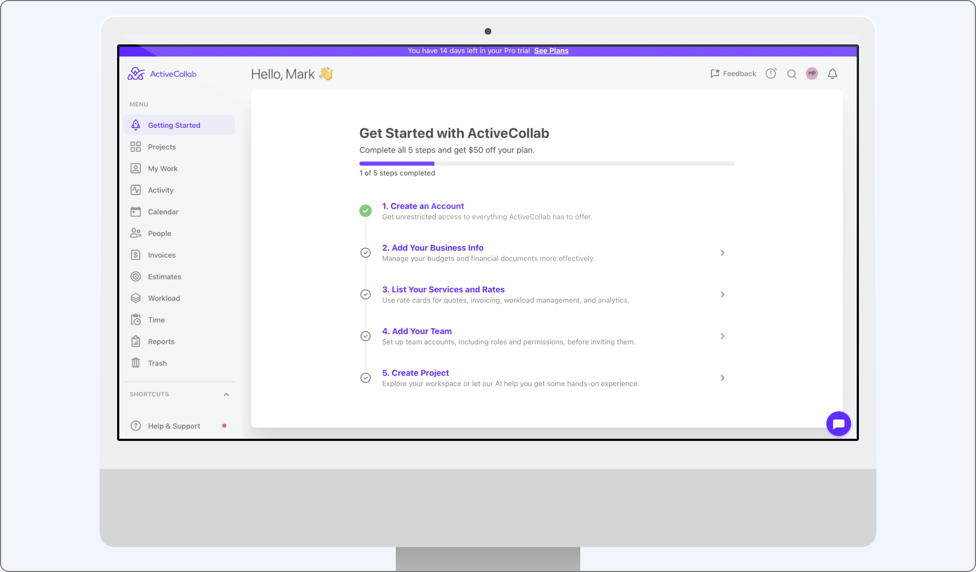This screenshot has height=572, width=976.
Task: Click ActiveCollab wordmark text
Action: (x=173, y=74)
